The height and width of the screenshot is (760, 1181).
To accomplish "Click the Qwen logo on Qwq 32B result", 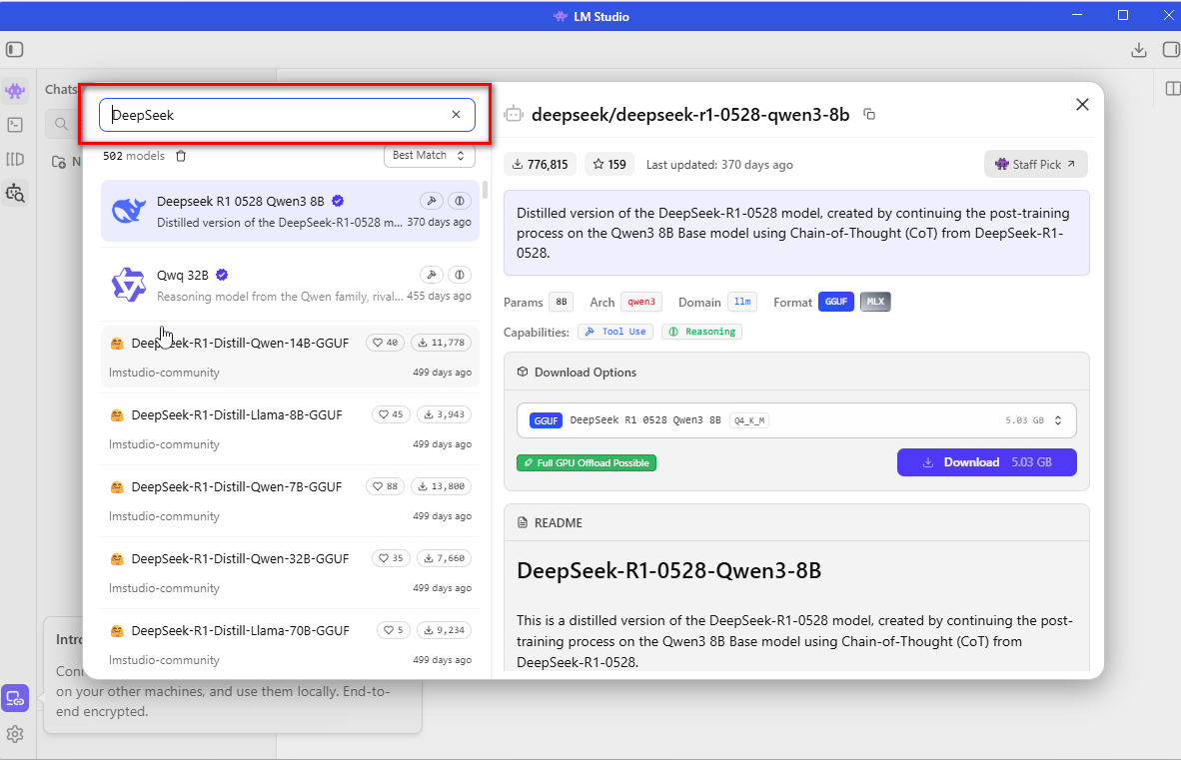I will point(129,285).
